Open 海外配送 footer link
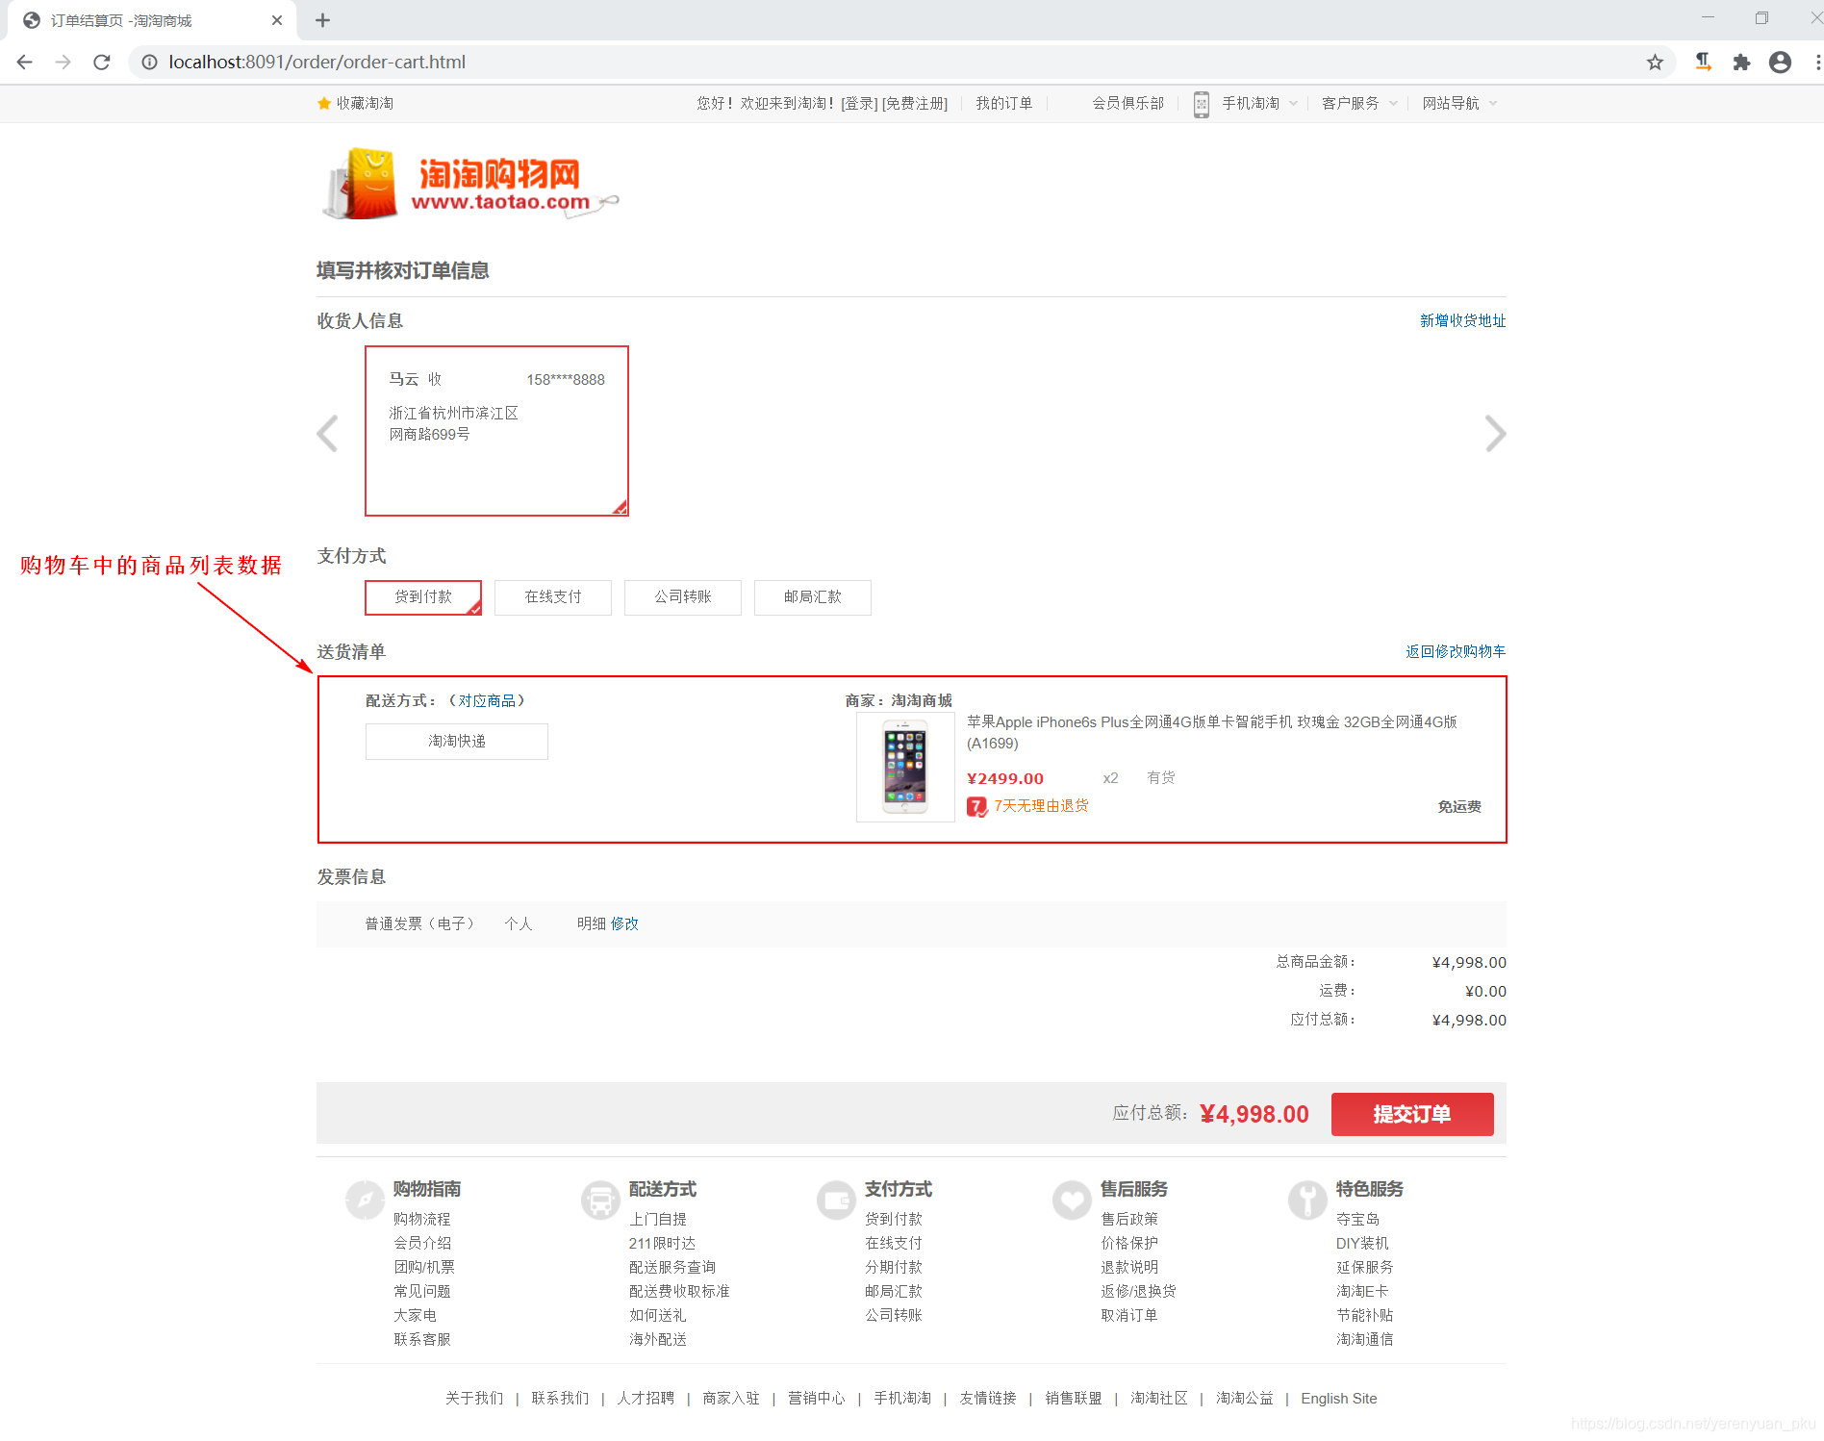 [658, 1340]
